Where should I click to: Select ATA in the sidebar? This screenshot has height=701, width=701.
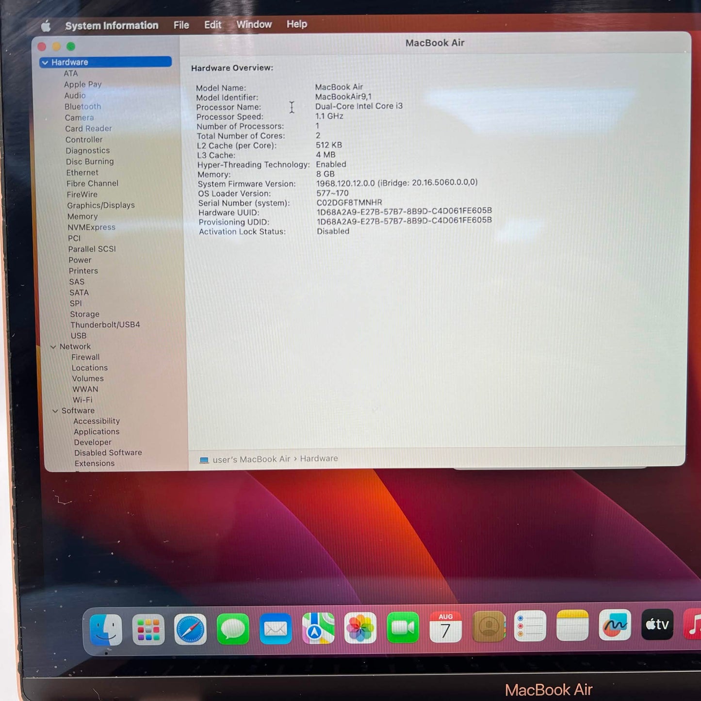tap(70, 73)
